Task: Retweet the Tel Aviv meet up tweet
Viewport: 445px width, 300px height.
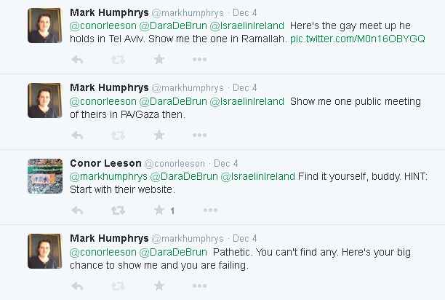Action: click(x=117, y=59)
